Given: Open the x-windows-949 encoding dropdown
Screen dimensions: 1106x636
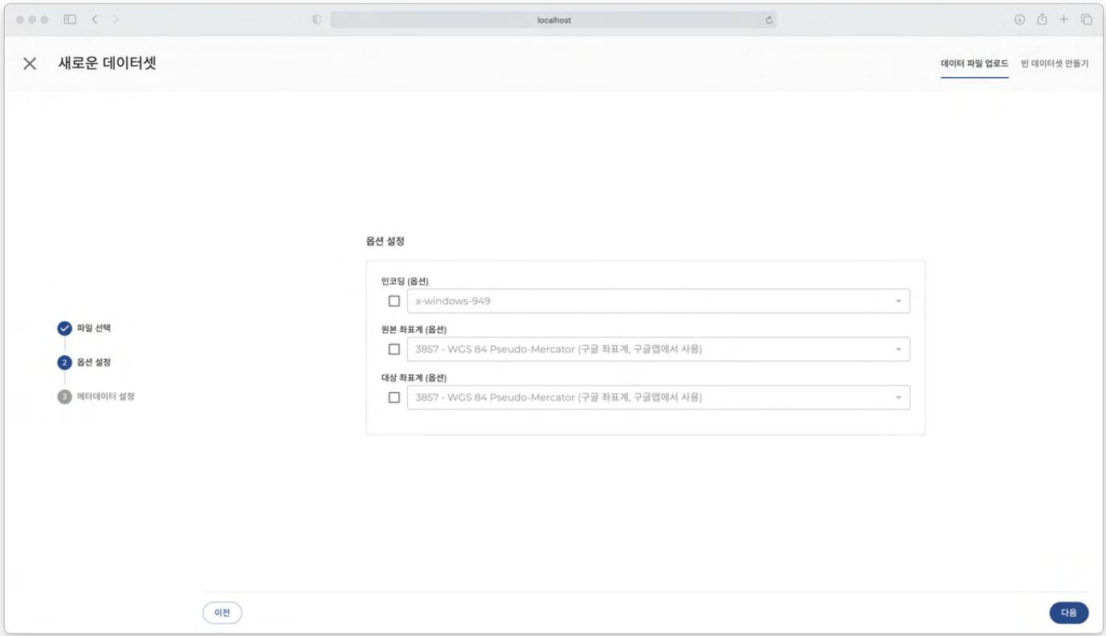Looking at the screenshot, I should pyautogui.click(x=658, y=301).
